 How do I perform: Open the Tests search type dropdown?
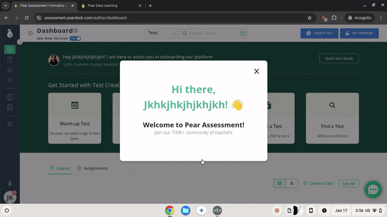[162, 33]
